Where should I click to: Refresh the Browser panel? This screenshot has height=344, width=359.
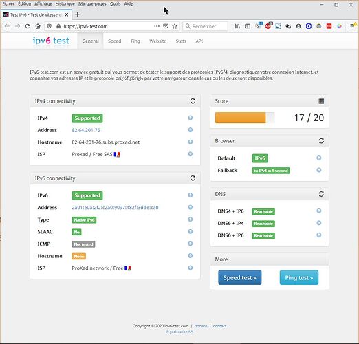point(321,141)
